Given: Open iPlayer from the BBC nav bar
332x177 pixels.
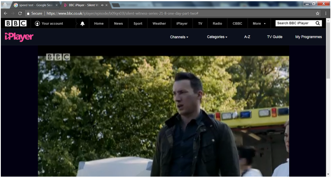Looking at the screenshot, I should (x=182, y=23).
